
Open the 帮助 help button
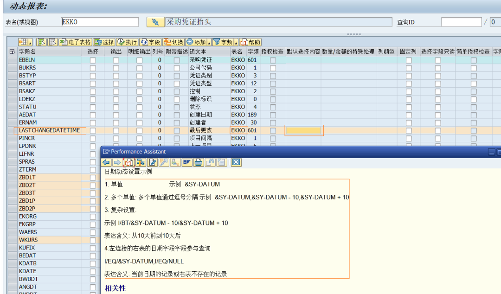coord(250,42)
